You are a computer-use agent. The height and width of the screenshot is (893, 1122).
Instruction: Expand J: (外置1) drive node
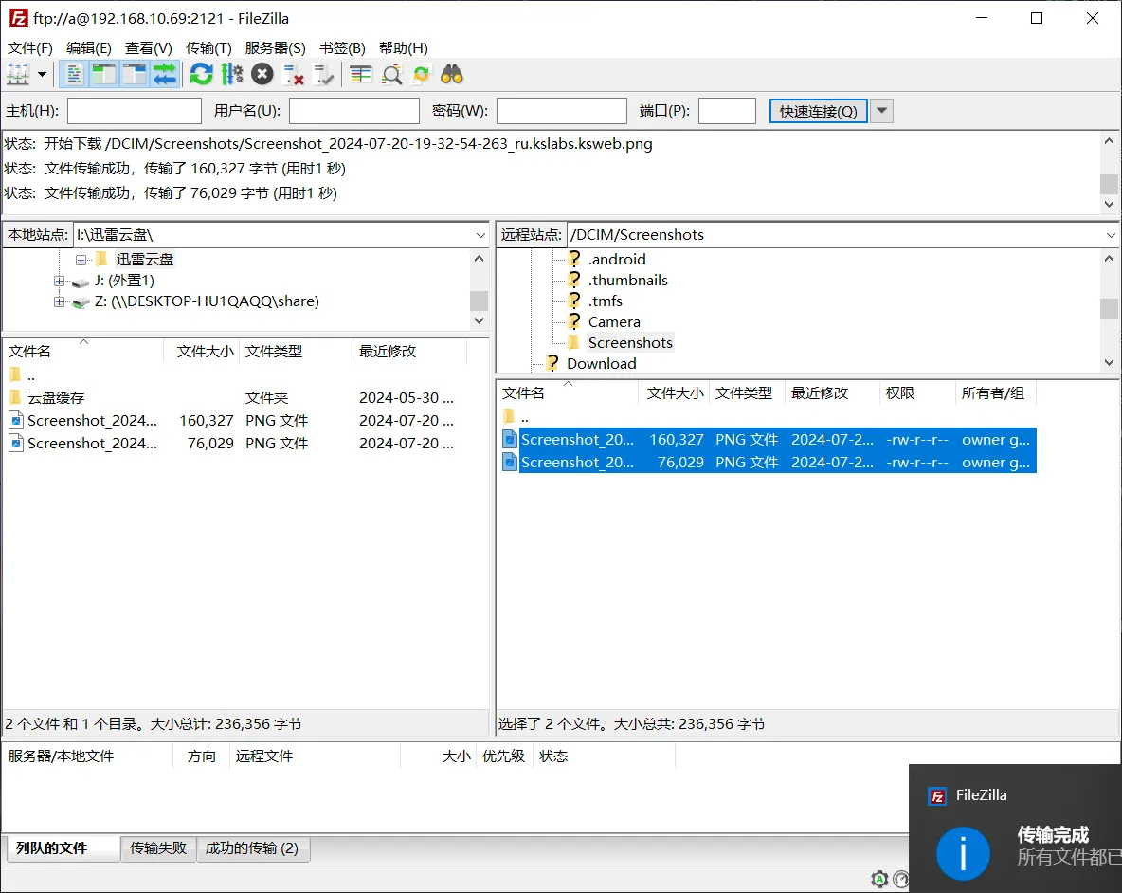coord(59,281)
